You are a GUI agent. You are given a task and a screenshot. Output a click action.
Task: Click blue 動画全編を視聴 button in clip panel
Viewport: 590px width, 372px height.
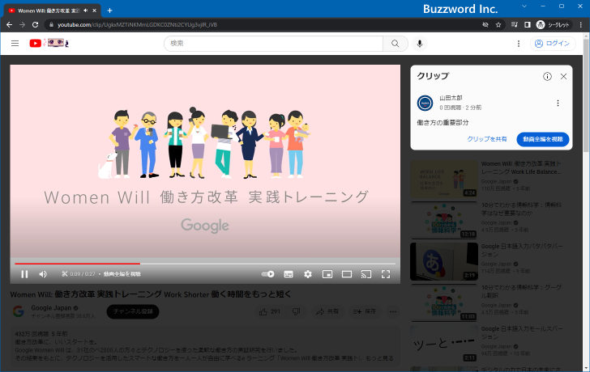[x=543, y=139]
